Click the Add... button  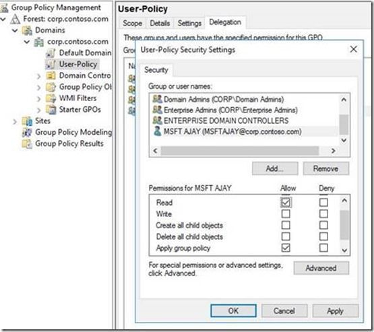(275, 169)
